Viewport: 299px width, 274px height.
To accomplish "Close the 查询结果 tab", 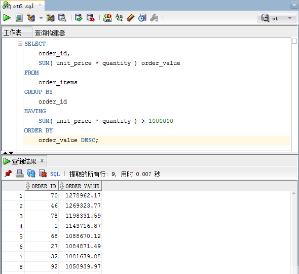I will pos(42,161).
